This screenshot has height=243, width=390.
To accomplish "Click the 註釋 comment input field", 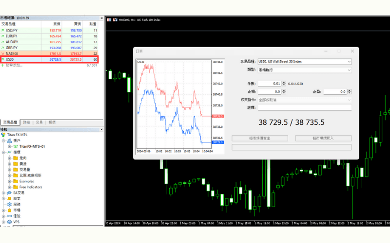I will click(x=304, y=108).
